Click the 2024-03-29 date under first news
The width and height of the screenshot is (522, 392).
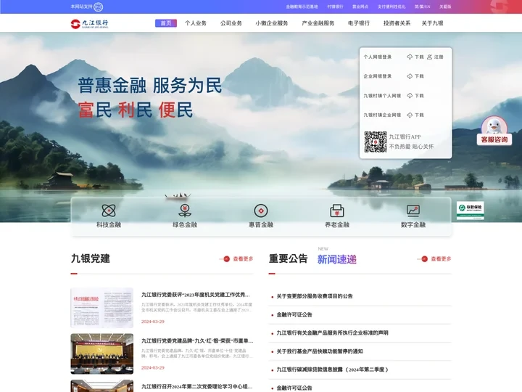tap(153, 322)
